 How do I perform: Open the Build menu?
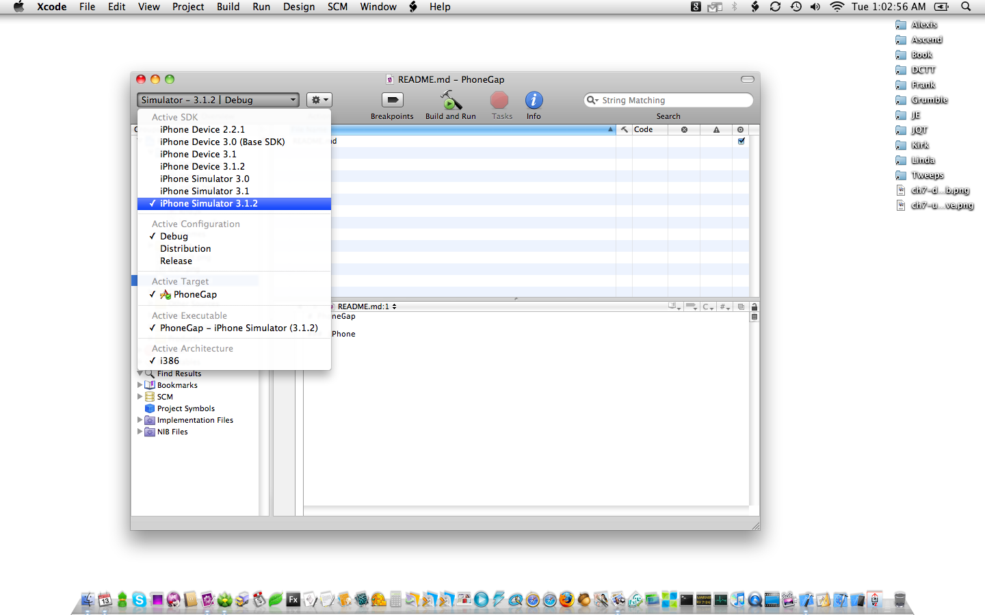click(228, 7)
